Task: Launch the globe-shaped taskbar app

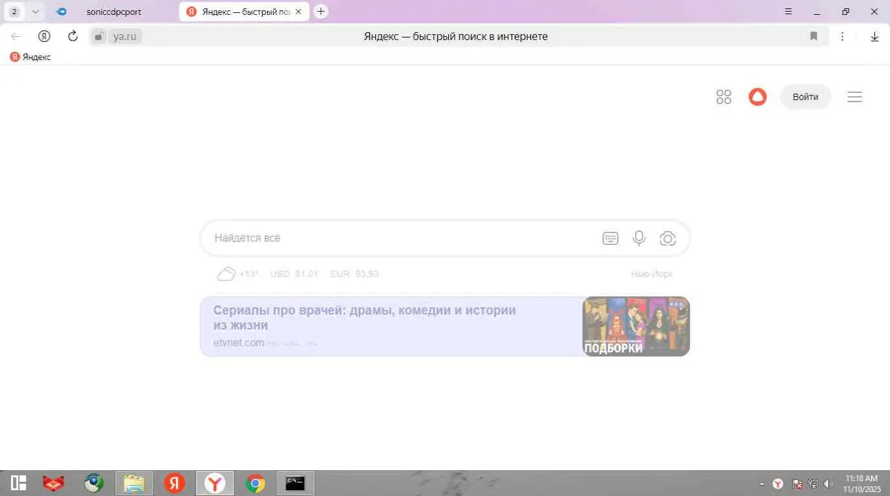Action: (x=94, y=483)
